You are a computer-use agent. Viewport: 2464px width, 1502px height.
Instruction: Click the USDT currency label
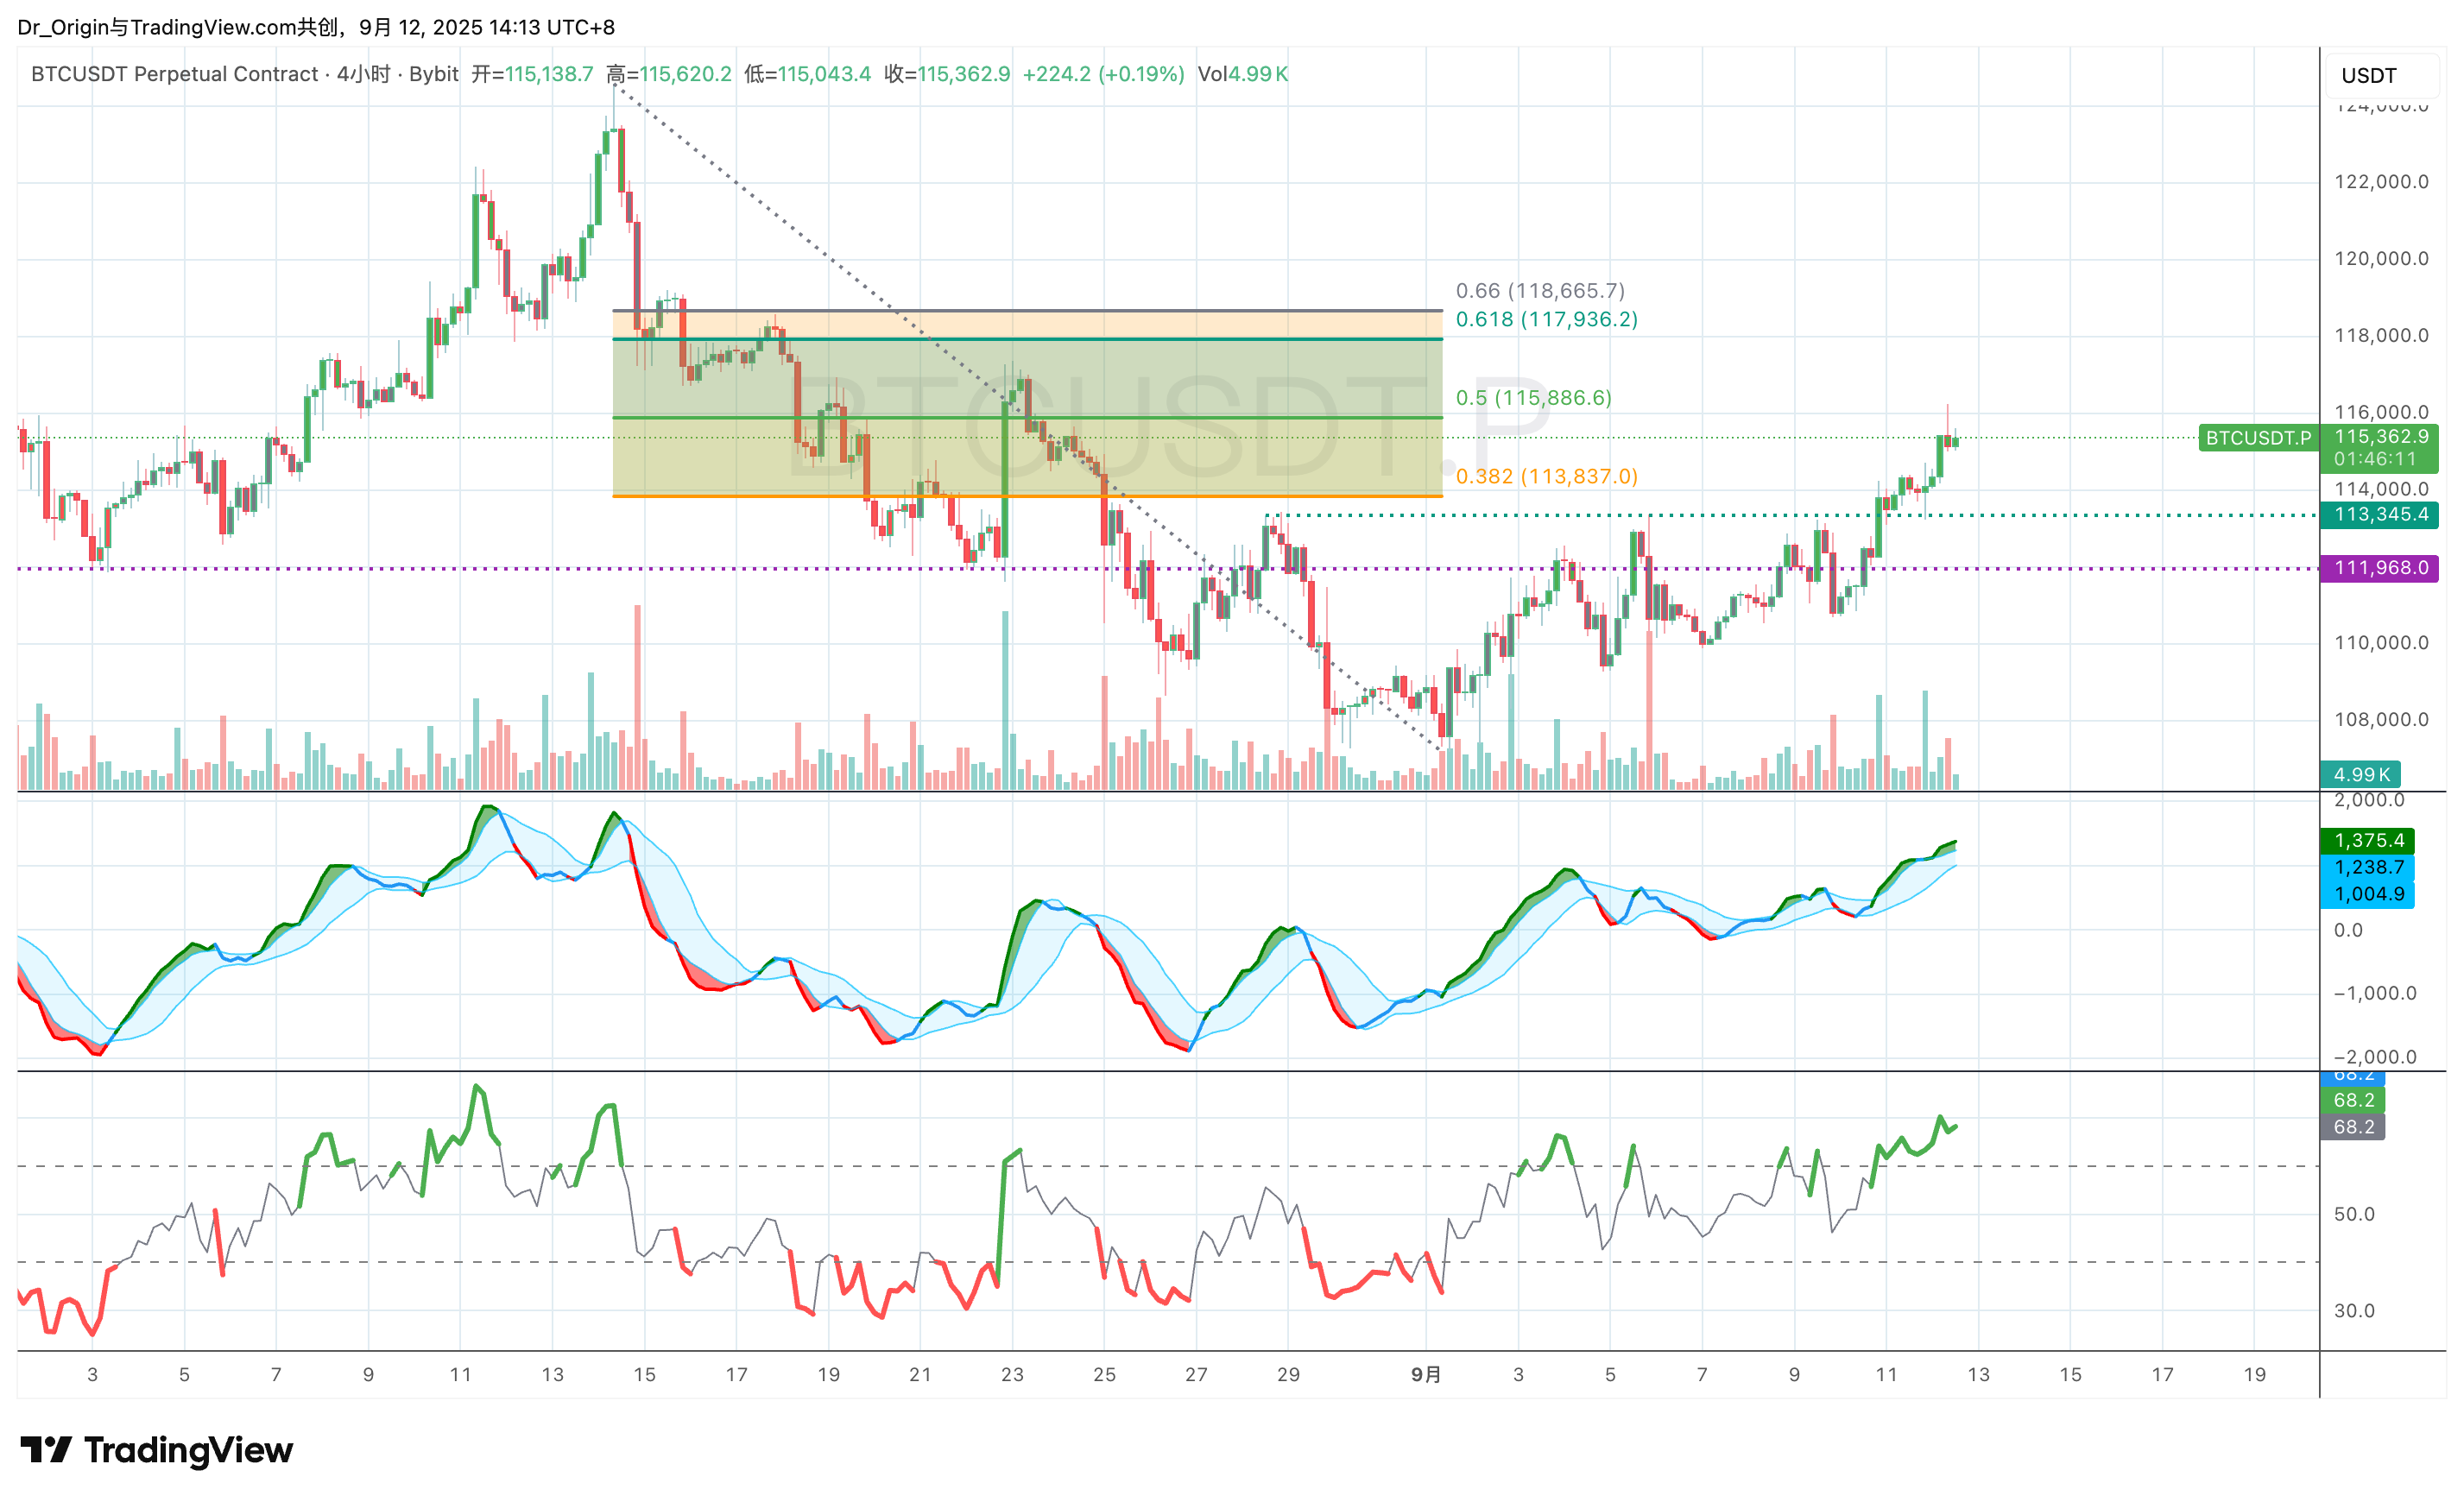(x=2368, y=76)
